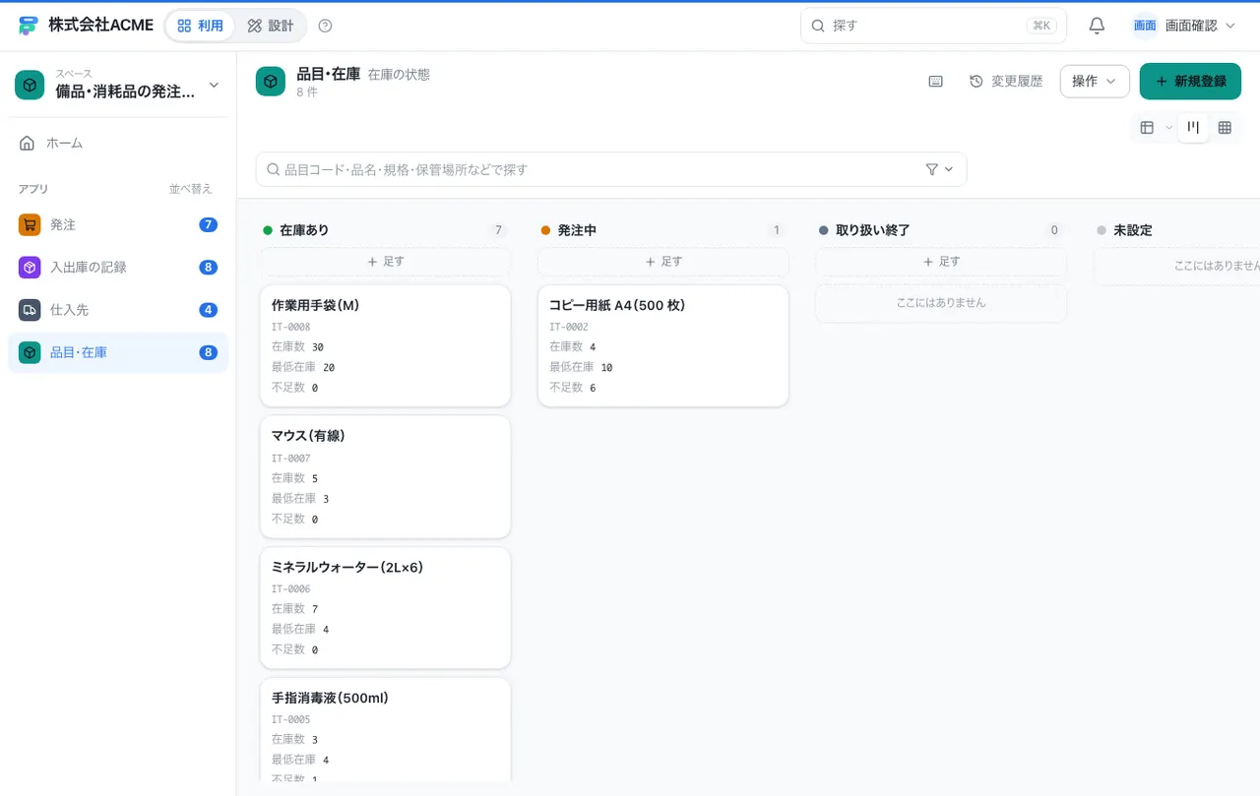The image size is (1260, 796).
Task: Focus the global 探す search box
Action: [933, 26]
